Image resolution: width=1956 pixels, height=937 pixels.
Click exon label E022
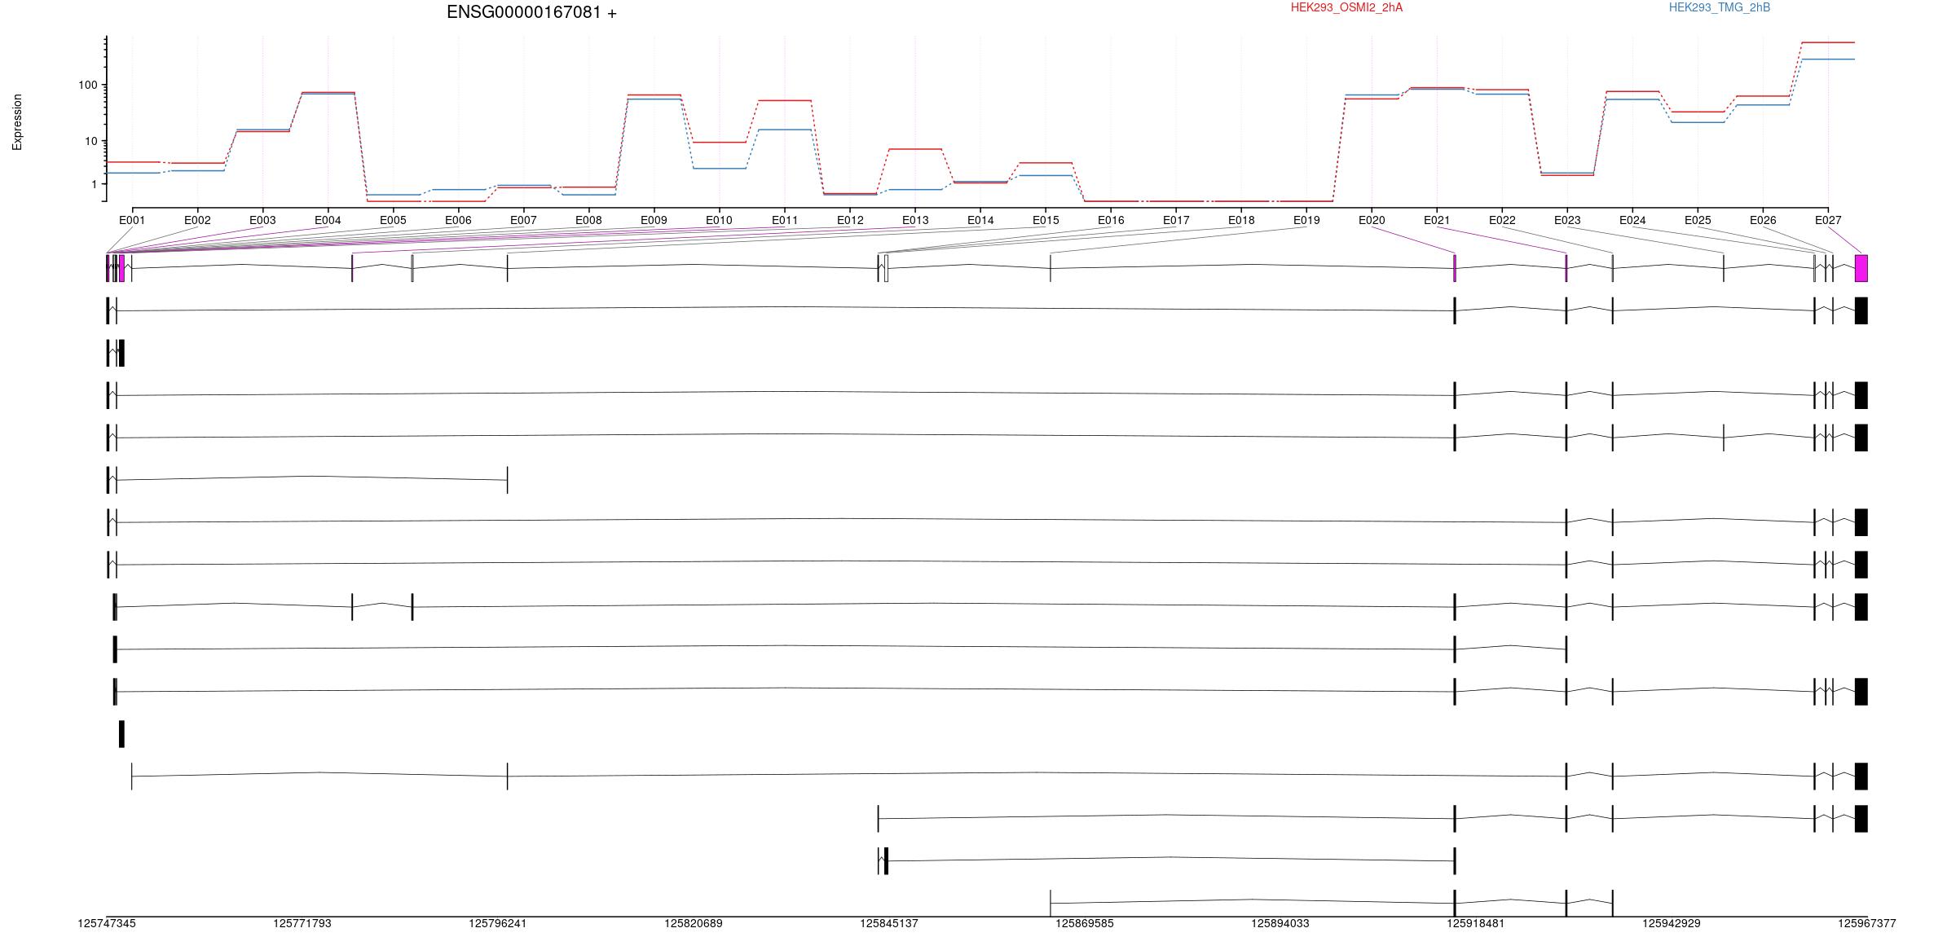1502,220
